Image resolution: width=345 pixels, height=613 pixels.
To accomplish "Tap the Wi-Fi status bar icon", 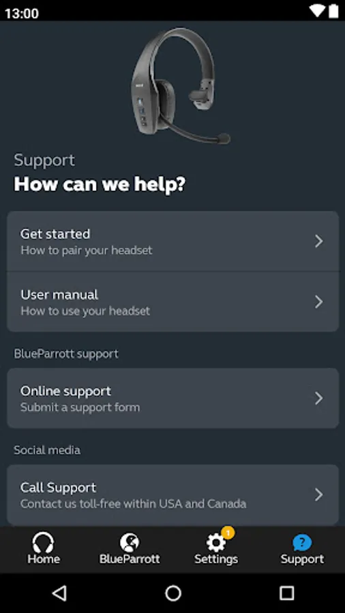I will click(316, 11).
